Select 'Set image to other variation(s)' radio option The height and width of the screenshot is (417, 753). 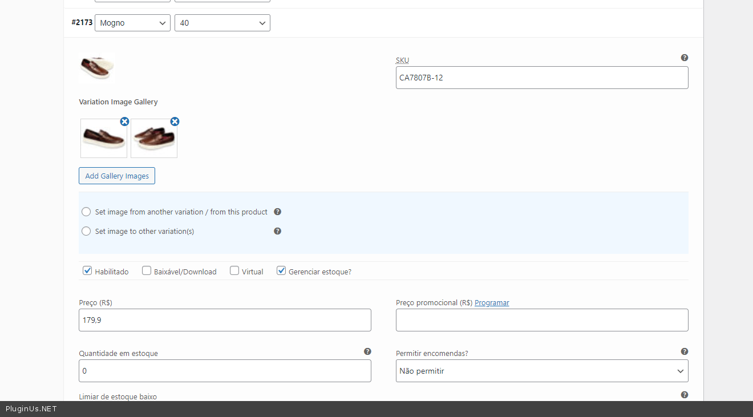86,231
